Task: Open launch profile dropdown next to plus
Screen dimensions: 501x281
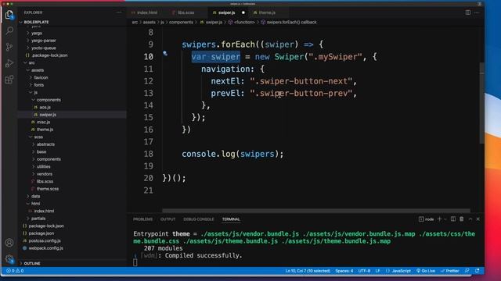Action: point(445,219)
